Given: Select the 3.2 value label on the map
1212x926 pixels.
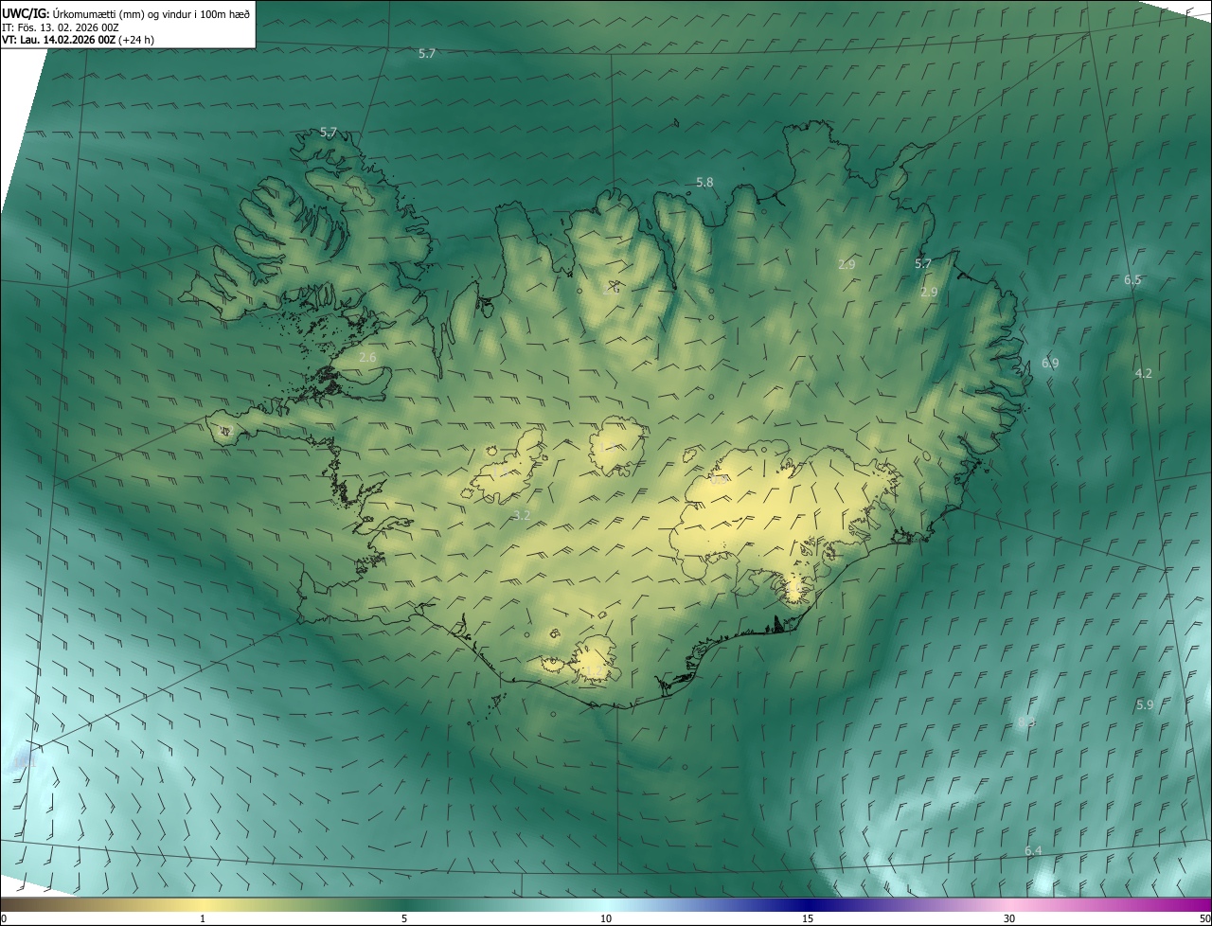Looking at the screenshot, I should pos(522,516).
